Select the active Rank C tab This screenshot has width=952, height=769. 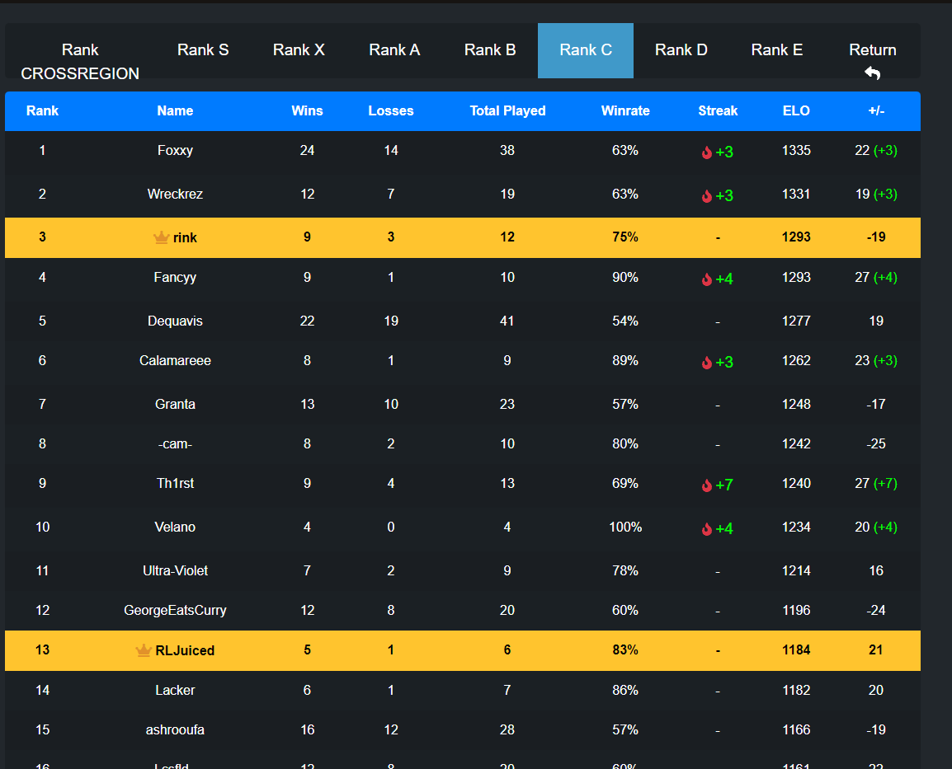[x=586, y=50]
